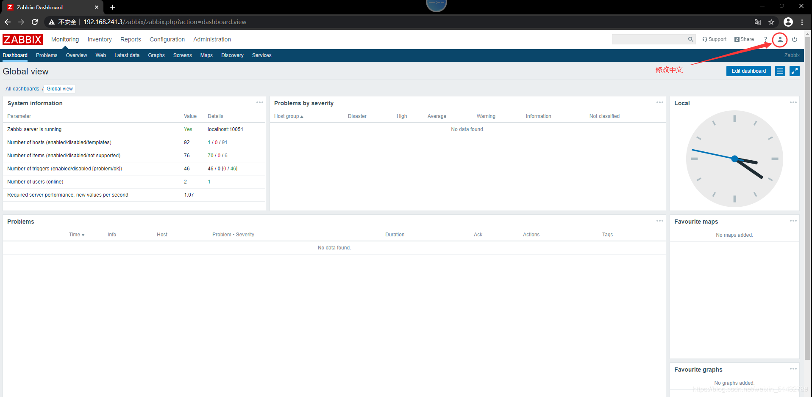Click the Global view breadcrumb
Viewport: 812px width, 397px height.
point(60,89)
